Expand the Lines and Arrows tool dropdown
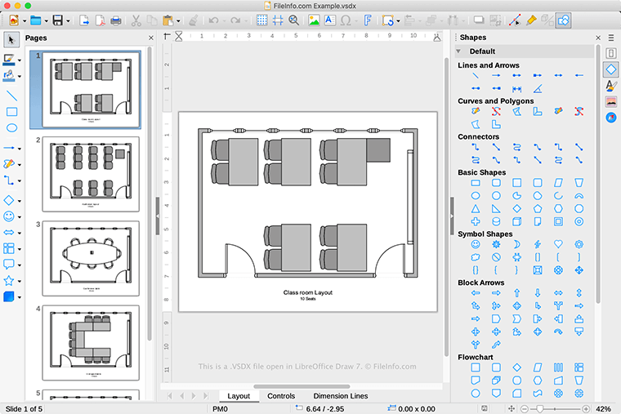The image size is (621, 414). coord(20,149)
